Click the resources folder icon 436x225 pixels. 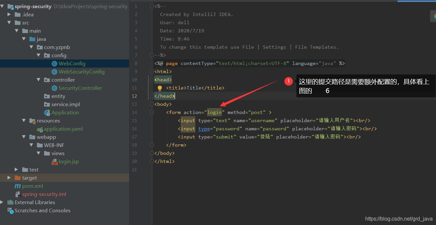point(33,121)
